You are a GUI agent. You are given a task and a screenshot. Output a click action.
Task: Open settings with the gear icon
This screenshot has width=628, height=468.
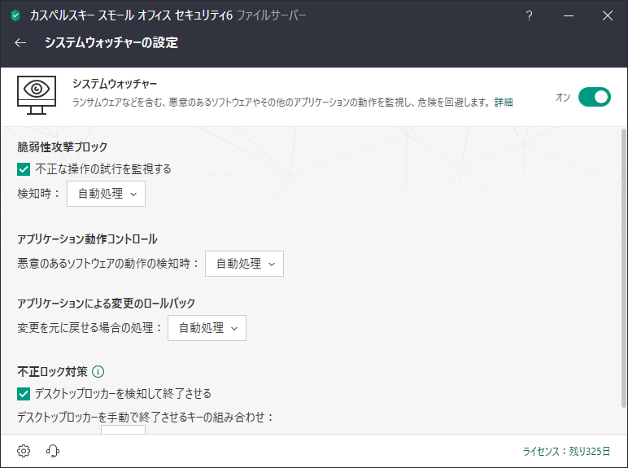(x=24, y=451)
